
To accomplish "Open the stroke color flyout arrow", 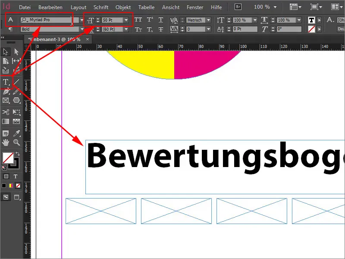I will 319,29.
